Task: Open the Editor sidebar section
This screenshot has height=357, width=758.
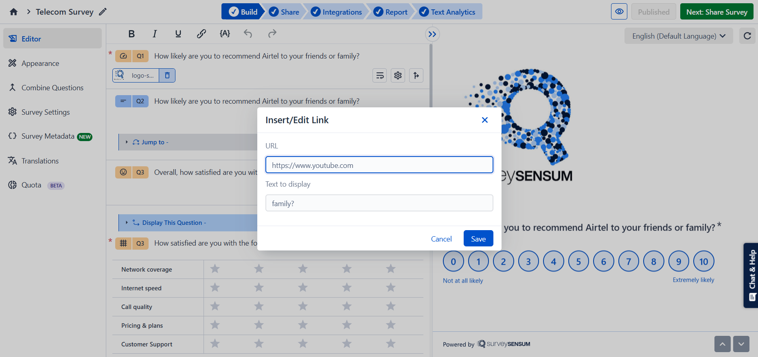Action: click(53, 39)
